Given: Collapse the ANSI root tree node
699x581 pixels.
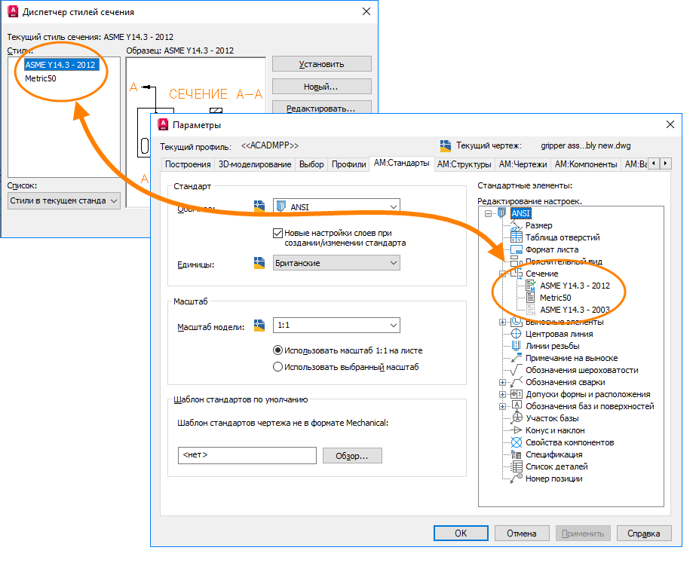Looking at the screenshot, I should pyautogui.click(x=489, y=213).
